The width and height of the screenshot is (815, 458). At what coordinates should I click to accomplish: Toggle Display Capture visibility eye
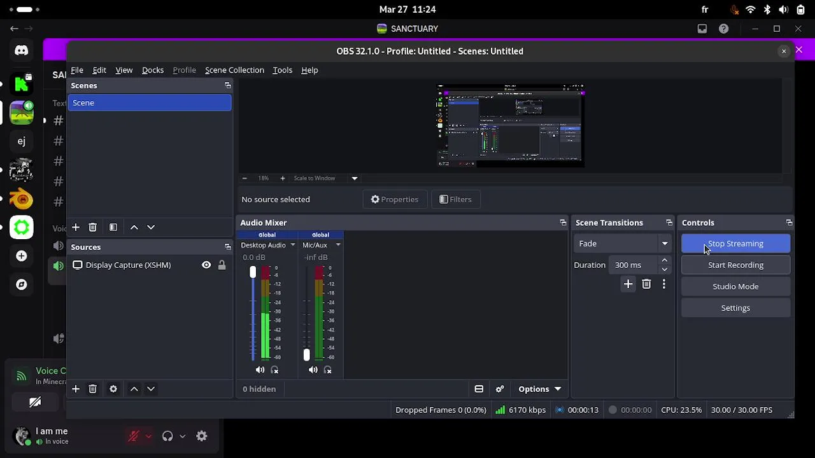[206, 265]
